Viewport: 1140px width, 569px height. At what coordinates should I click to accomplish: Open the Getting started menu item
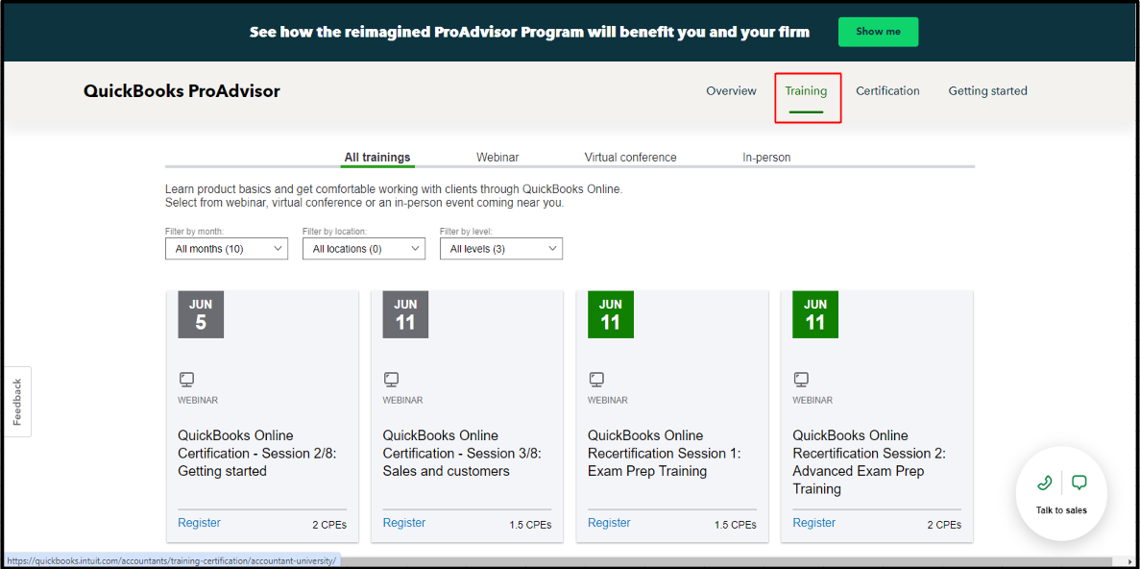[x=987, y=91]
